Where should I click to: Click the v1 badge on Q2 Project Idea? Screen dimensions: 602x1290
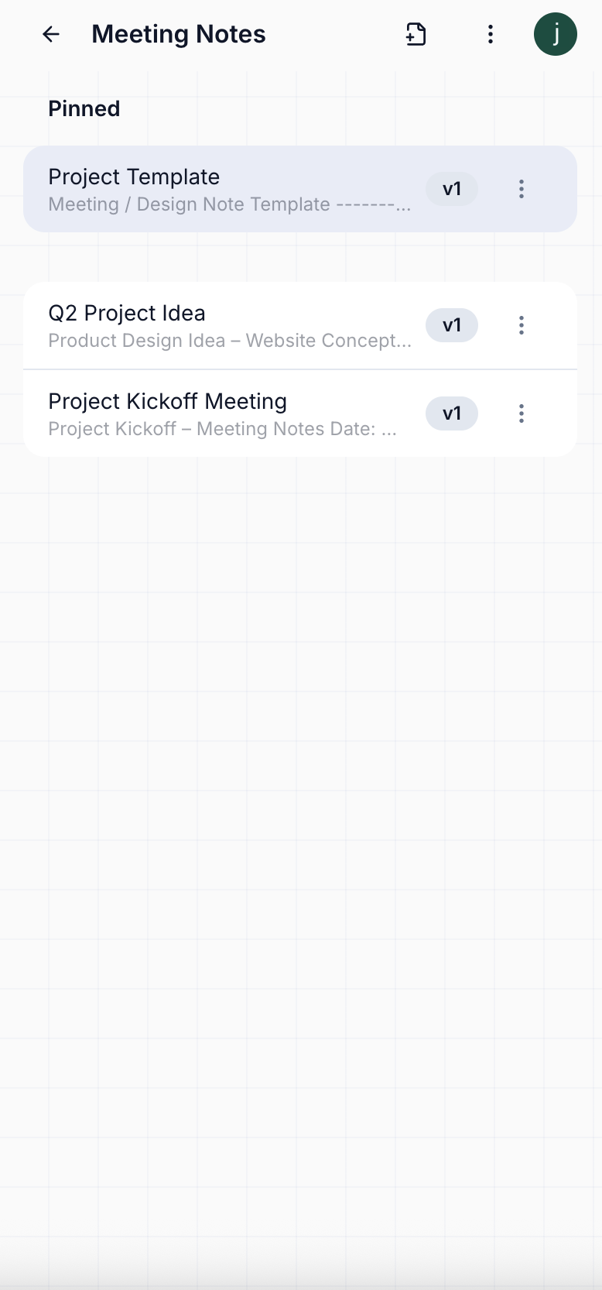[x=452, y=325]
